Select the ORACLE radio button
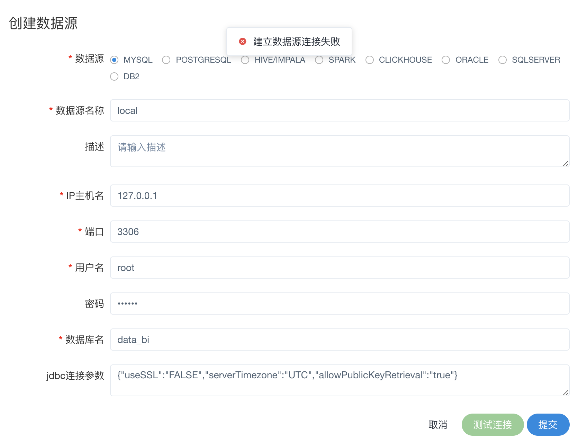The image size is (578, 443). [446, 60]
